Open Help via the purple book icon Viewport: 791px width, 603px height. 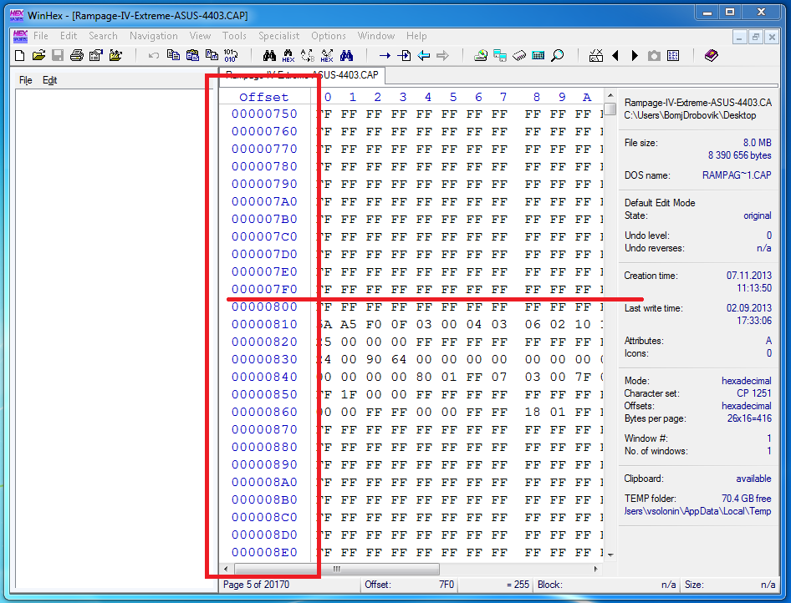coord(712,55)
